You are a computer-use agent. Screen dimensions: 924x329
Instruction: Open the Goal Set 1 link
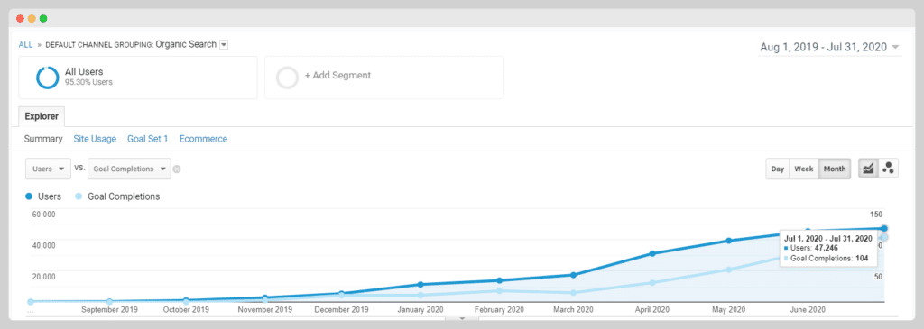click(x=148, y=139)
